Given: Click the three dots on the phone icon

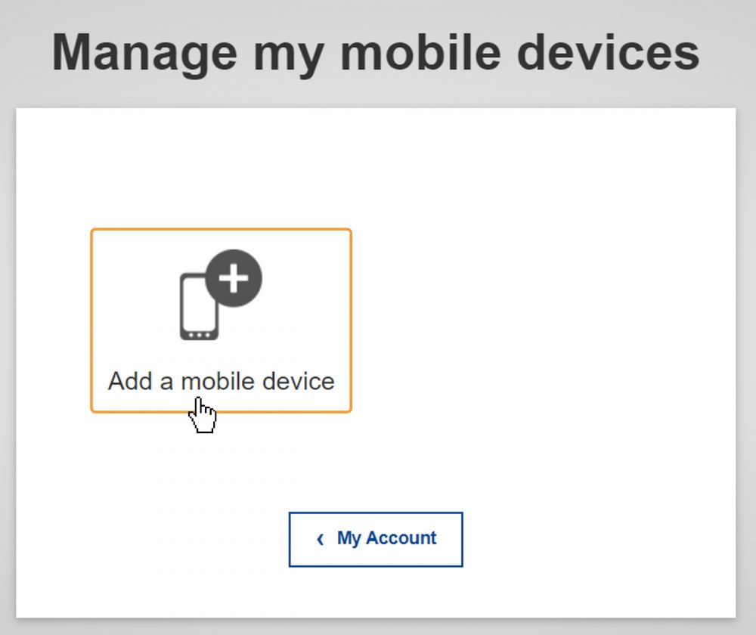Looking at the screenshot, I should pyautogui.click(x=199, y=333).
